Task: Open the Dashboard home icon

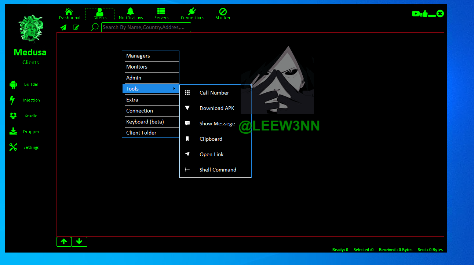Action: tap(69, 12)
